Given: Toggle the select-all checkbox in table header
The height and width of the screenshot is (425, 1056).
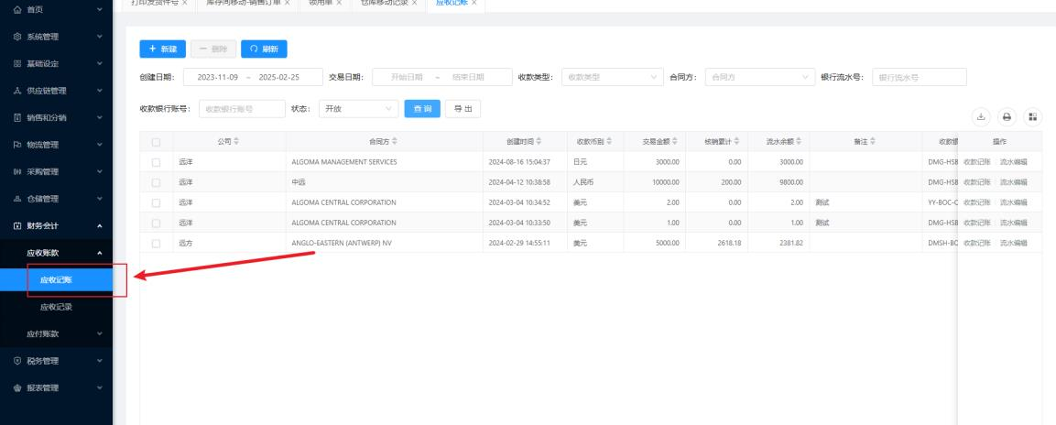Looking at the screenshot, I should (157, 142).
